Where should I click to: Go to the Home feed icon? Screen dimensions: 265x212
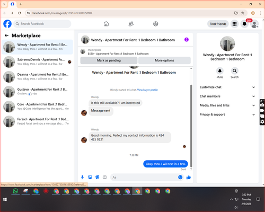pos(106,24)
